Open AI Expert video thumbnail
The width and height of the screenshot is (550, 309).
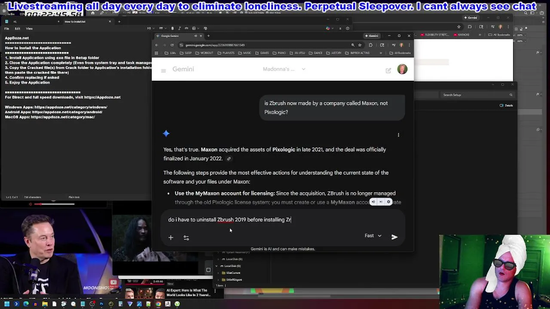click(x=145, y=293)
